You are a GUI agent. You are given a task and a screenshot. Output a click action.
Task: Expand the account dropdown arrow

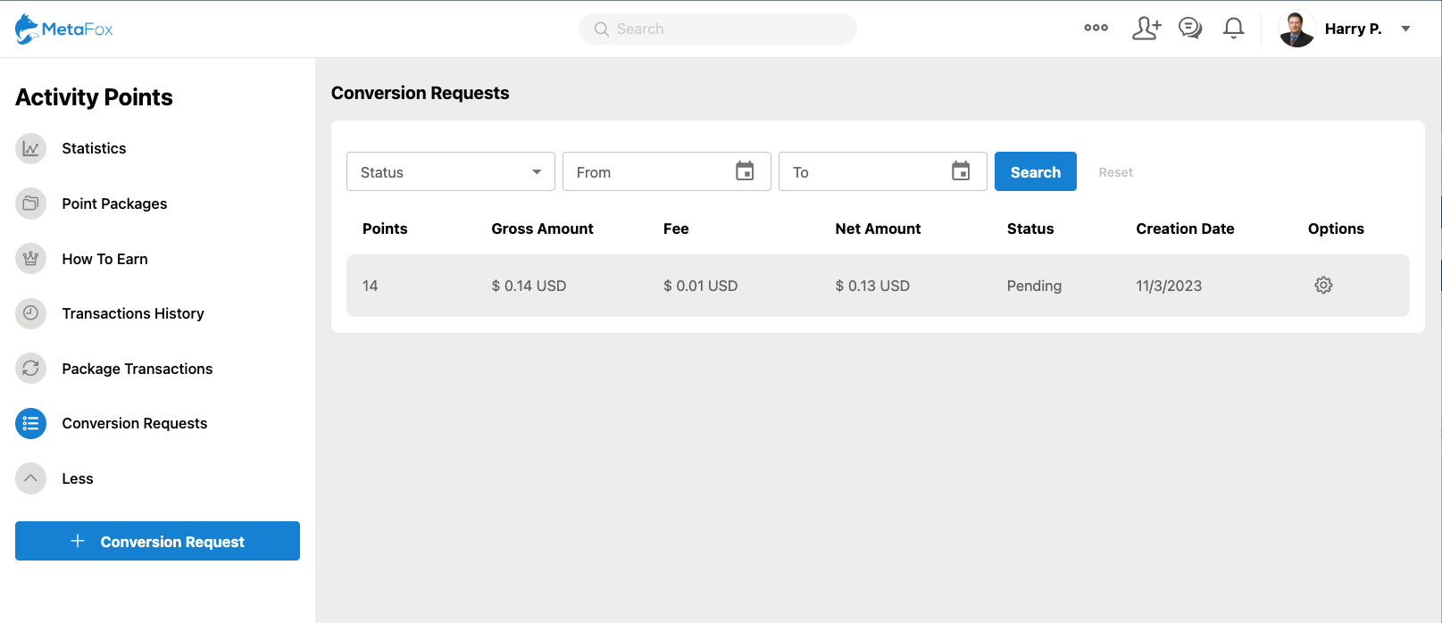tap(1405, 29)
